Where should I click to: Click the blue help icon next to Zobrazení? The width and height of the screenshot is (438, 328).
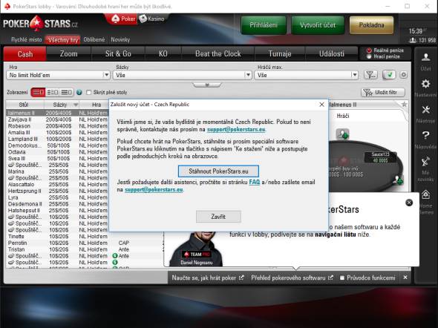click(x=79, y=93)
